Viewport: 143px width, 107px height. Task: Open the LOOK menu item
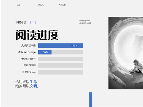[41, 5]
